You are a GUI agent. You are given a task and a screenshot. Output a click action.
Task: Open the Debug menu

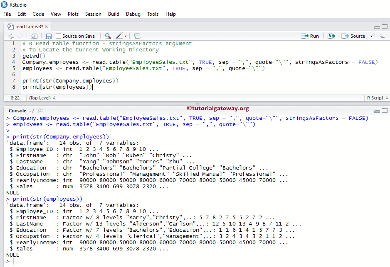(x=133, y=14)
